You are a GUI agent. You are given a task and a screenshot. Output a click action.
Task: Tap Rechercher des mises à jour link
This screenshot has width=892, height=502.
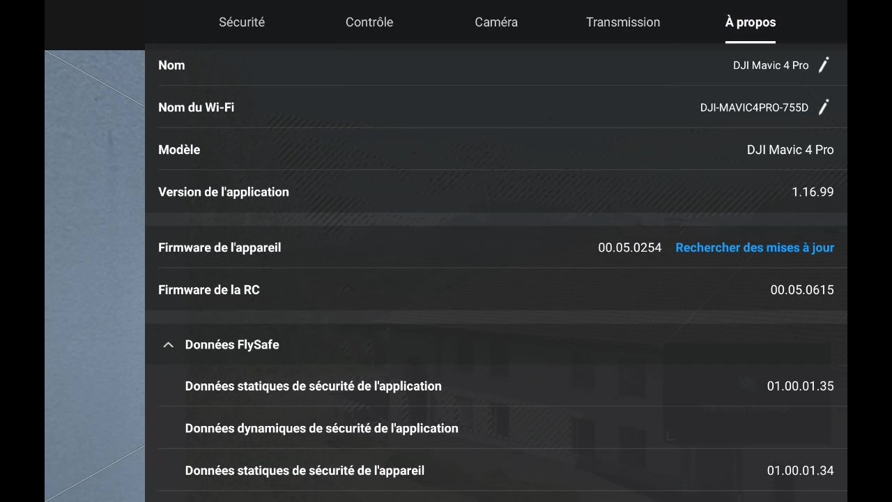[x=755, y=248]
